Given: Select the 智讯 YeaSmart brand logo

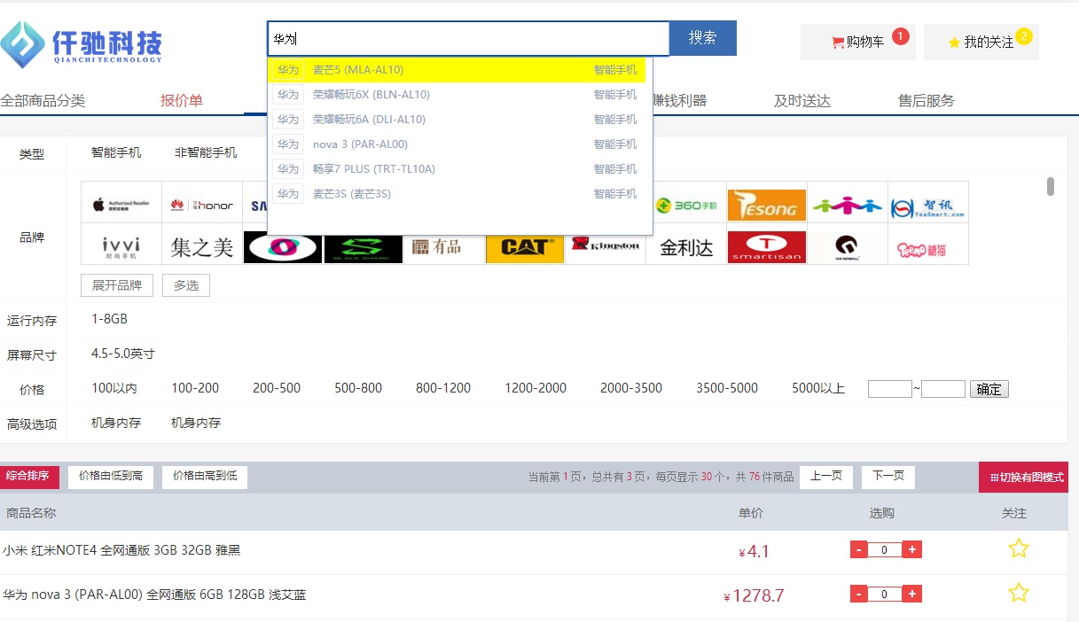Looking at the screenshot, I should pos(928,206).
